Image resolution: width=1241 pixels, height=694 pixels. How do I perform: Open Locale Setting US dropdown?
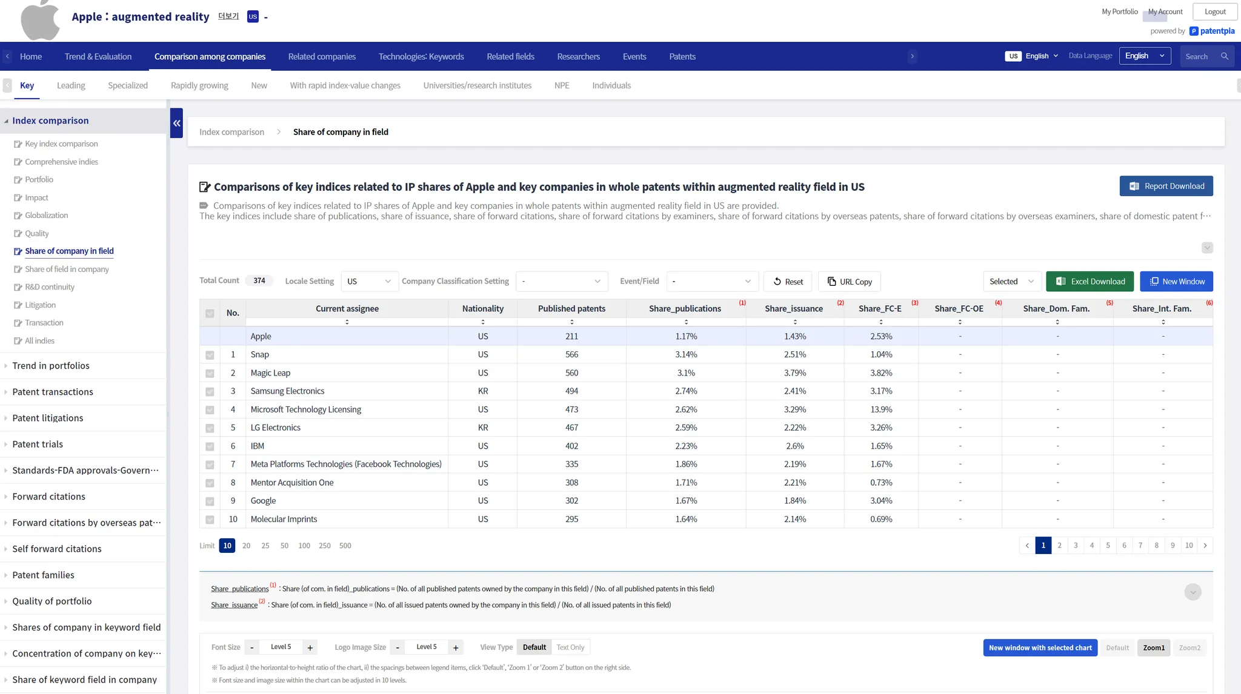369,282
